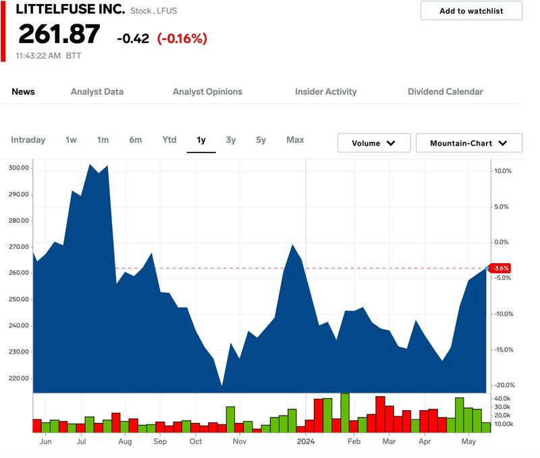Screen dimensions: 540x458
Task: Show the 3y price history
Action: coord(231,140)
